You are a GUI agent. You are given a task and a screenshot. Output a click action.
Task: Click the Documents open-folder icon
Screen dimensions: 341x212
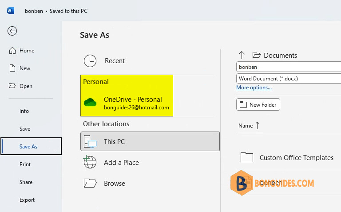pos(256,55)
